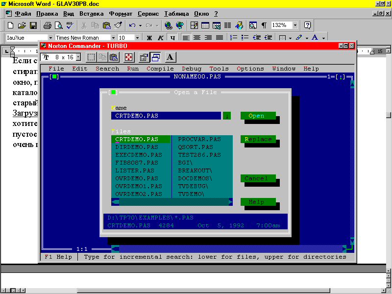Click the file list horizontal scrollbar

pos(172,202)
